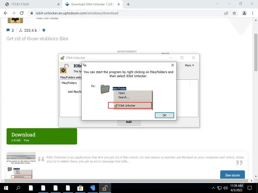258x193 pixels.
Task: Open the notification center icon
Action: click(250, 188)
